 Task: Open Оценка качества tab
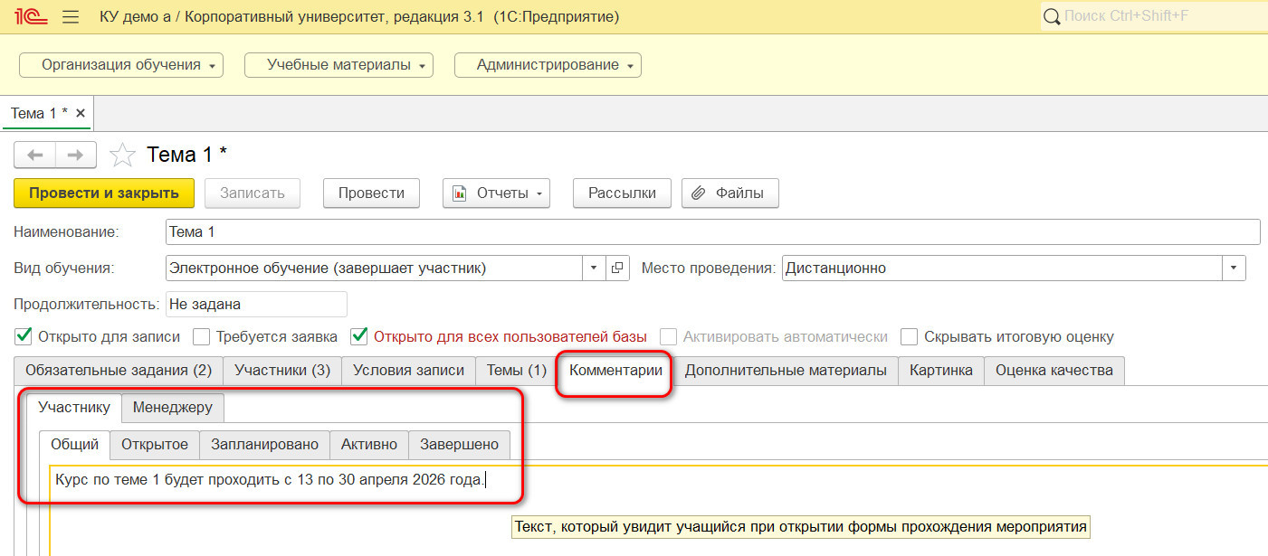point(1054,370)
